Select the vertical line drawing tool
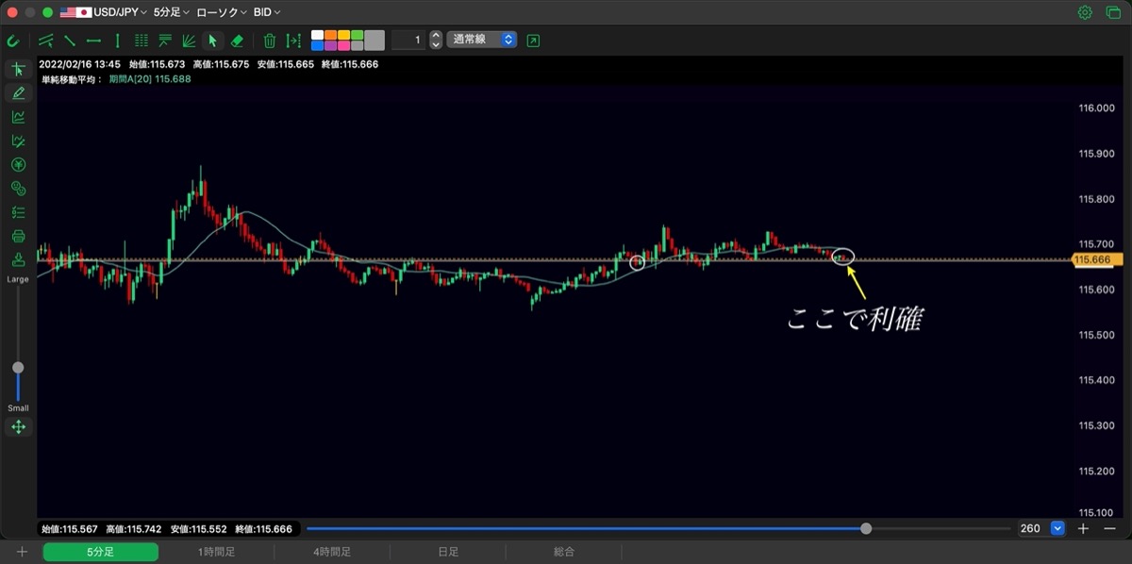Image resolution: width=1132 pixels, height=564 pixels. point(117,41)
